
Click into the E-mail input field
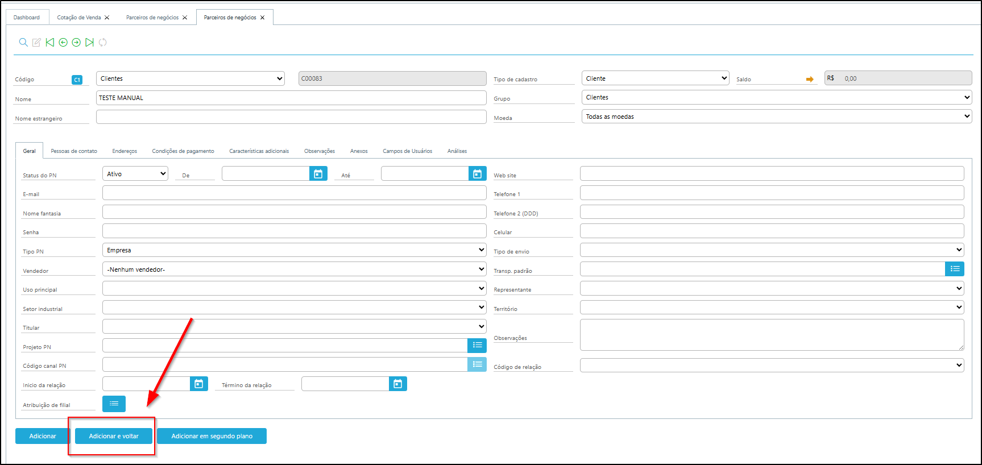coord(294,193)
